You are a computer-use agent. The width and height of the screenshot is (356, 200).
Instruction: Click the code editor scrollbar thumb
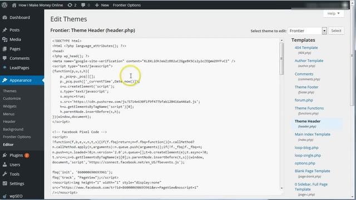click(281, 59)
